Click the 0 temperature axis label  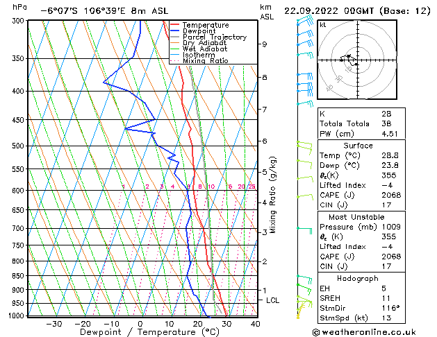pyautogui.click(x=140, y=325)
